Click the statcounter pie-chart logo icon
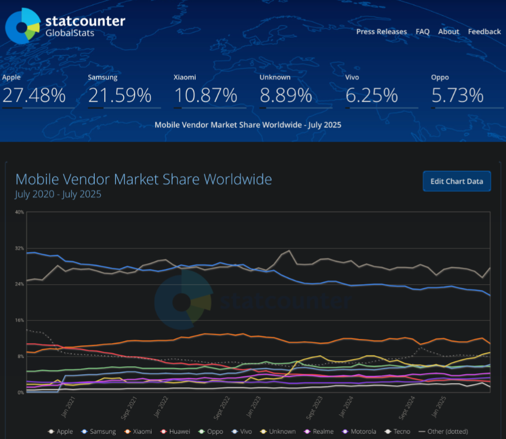 click(23, 26)
